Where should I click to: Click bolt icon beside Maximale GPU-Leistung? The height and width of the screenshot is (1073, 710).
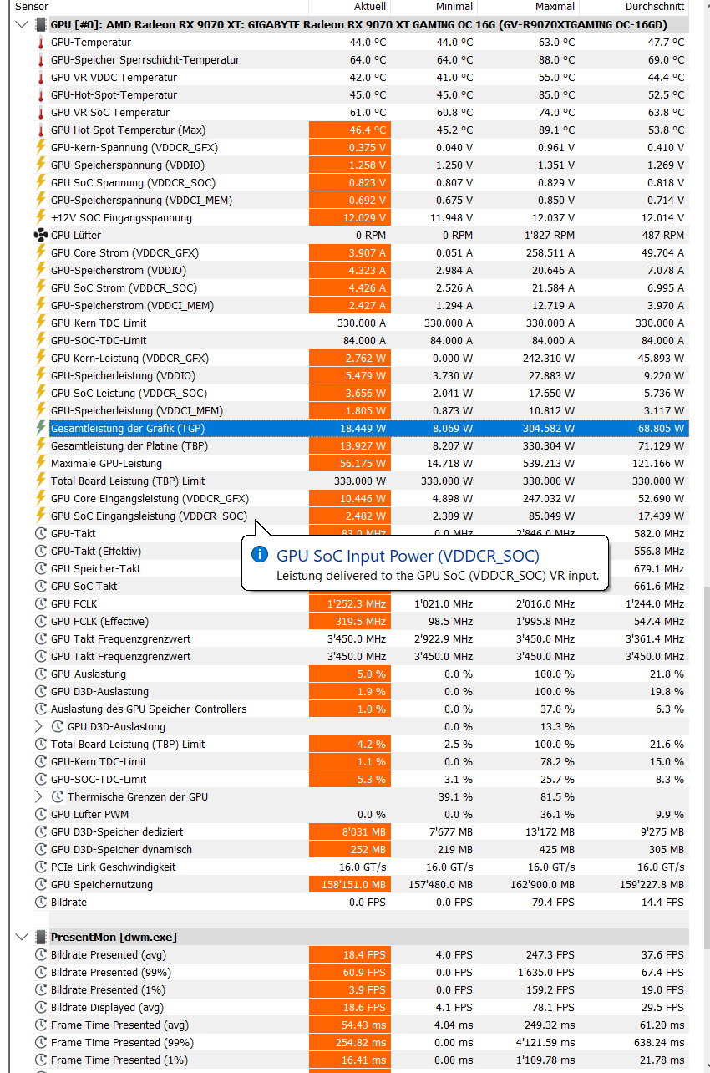pyautogui.click(x=40, y=463)
